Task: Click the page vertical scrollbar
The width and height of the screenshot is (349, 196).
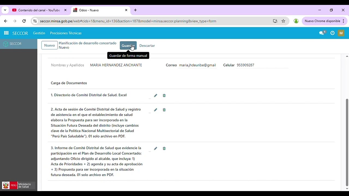Action: click(347, 142)
